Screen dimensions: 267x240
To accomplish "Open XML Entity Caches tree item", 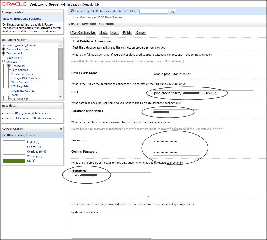I will coord(23,91).
